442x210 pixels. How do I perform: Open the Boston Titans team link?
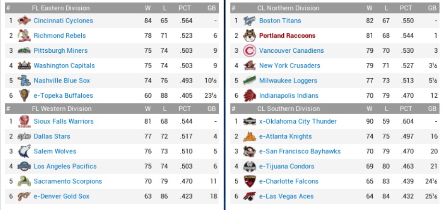[280, 21]
